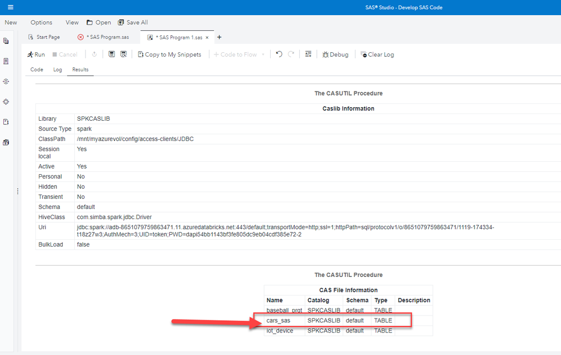Screen dimensions: 561x355
Task: Open the New menu
Action: [x=11, y=22]
